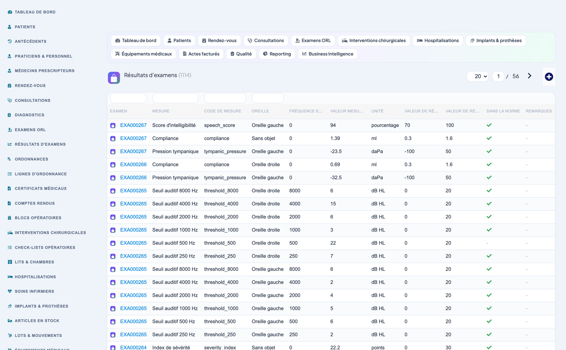Switch to the Business Intelligence tab
This screenshot has width=566, height=350.
[328, 54]
